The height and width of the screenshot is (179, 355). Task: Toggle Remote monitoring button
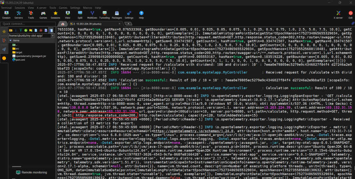pyautogui.click(x=32, y=172)
